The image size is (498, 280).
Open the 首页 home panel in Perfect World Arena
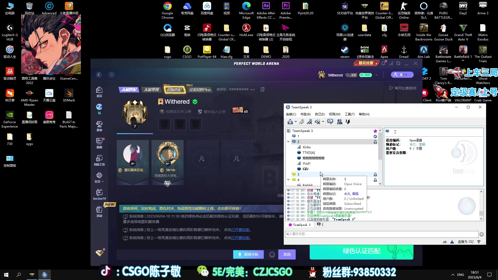pyautogui.click(x=99, y=91)
